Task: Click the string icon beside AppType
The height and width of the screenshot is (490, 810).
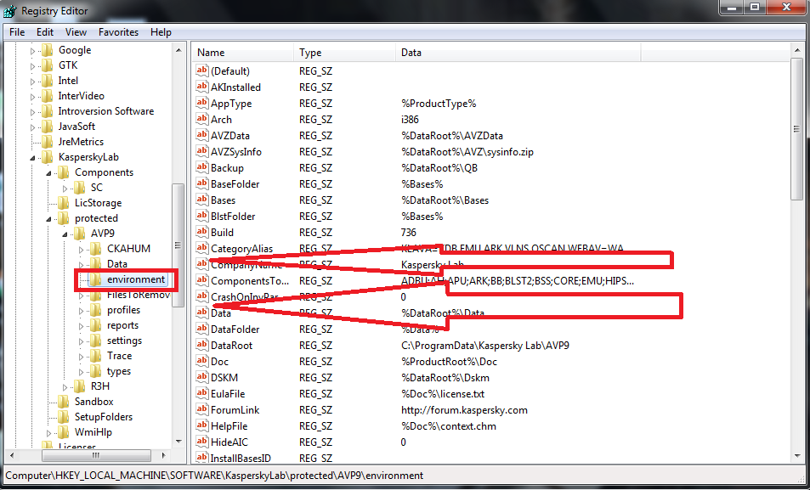Action: (202, 104)
